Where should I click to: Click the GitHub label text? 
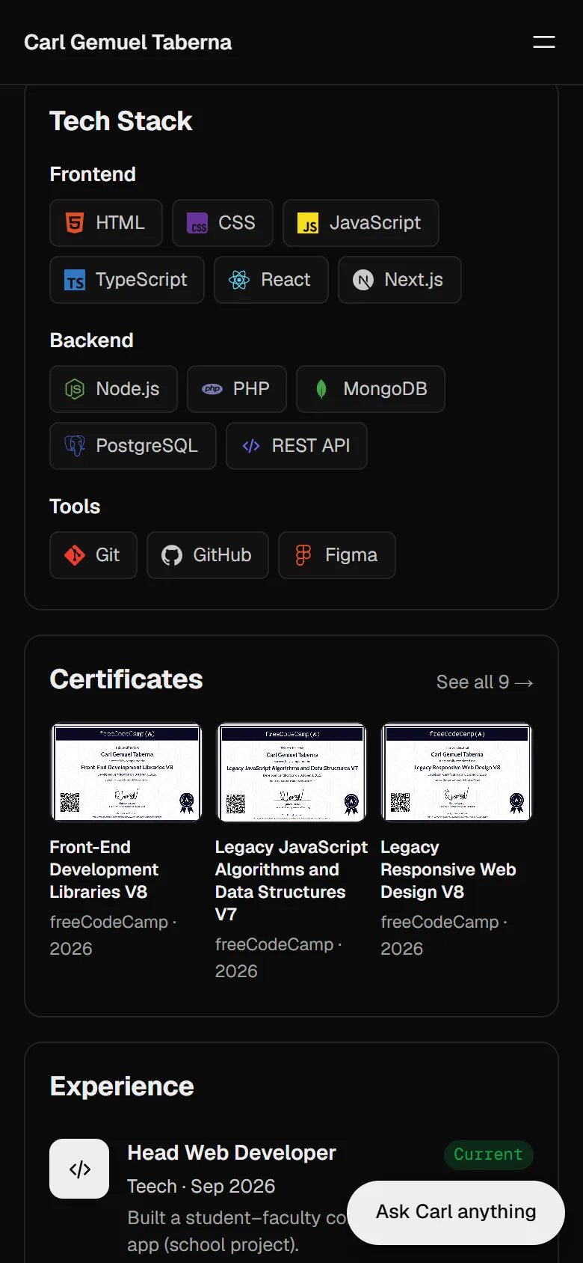(222, 555)
